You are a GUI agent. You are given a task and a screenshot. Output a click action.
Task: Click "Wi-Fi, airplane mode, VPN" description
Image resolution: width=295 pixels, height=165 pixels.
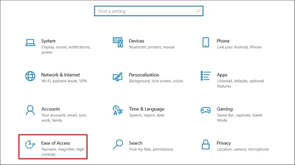pyautogui.click(x=64, y=81)
